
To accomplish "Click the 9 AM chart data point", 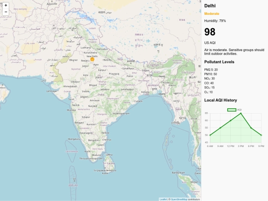I will (220, 128).
